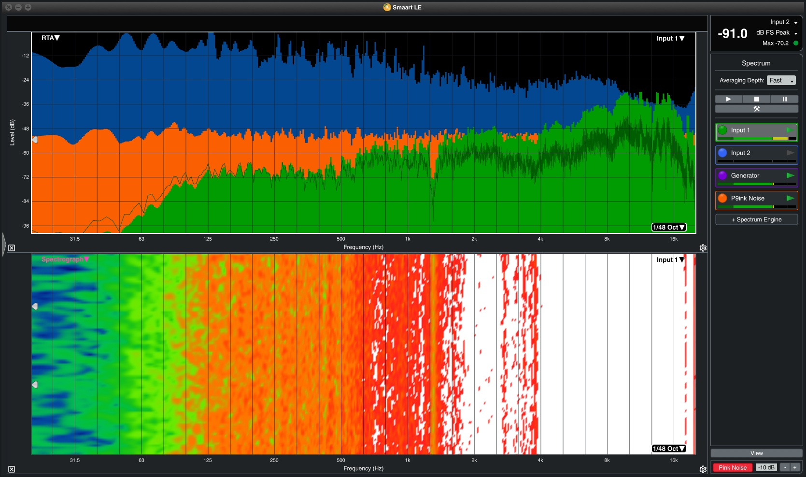806x477 pixels.
Task: Open the View menu bar
Action: click(x=756, y=453)
